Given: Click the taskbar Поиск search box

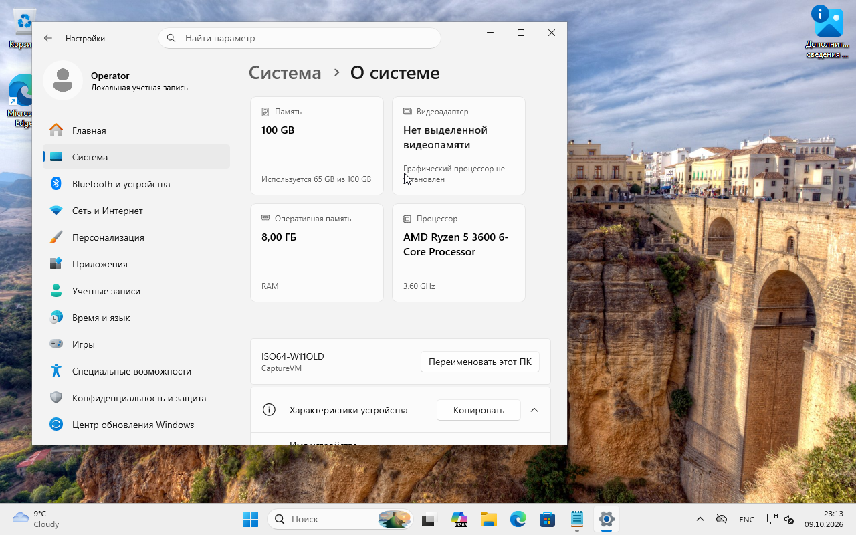Looking at the screenshot, I should click(x=341, y=519).
